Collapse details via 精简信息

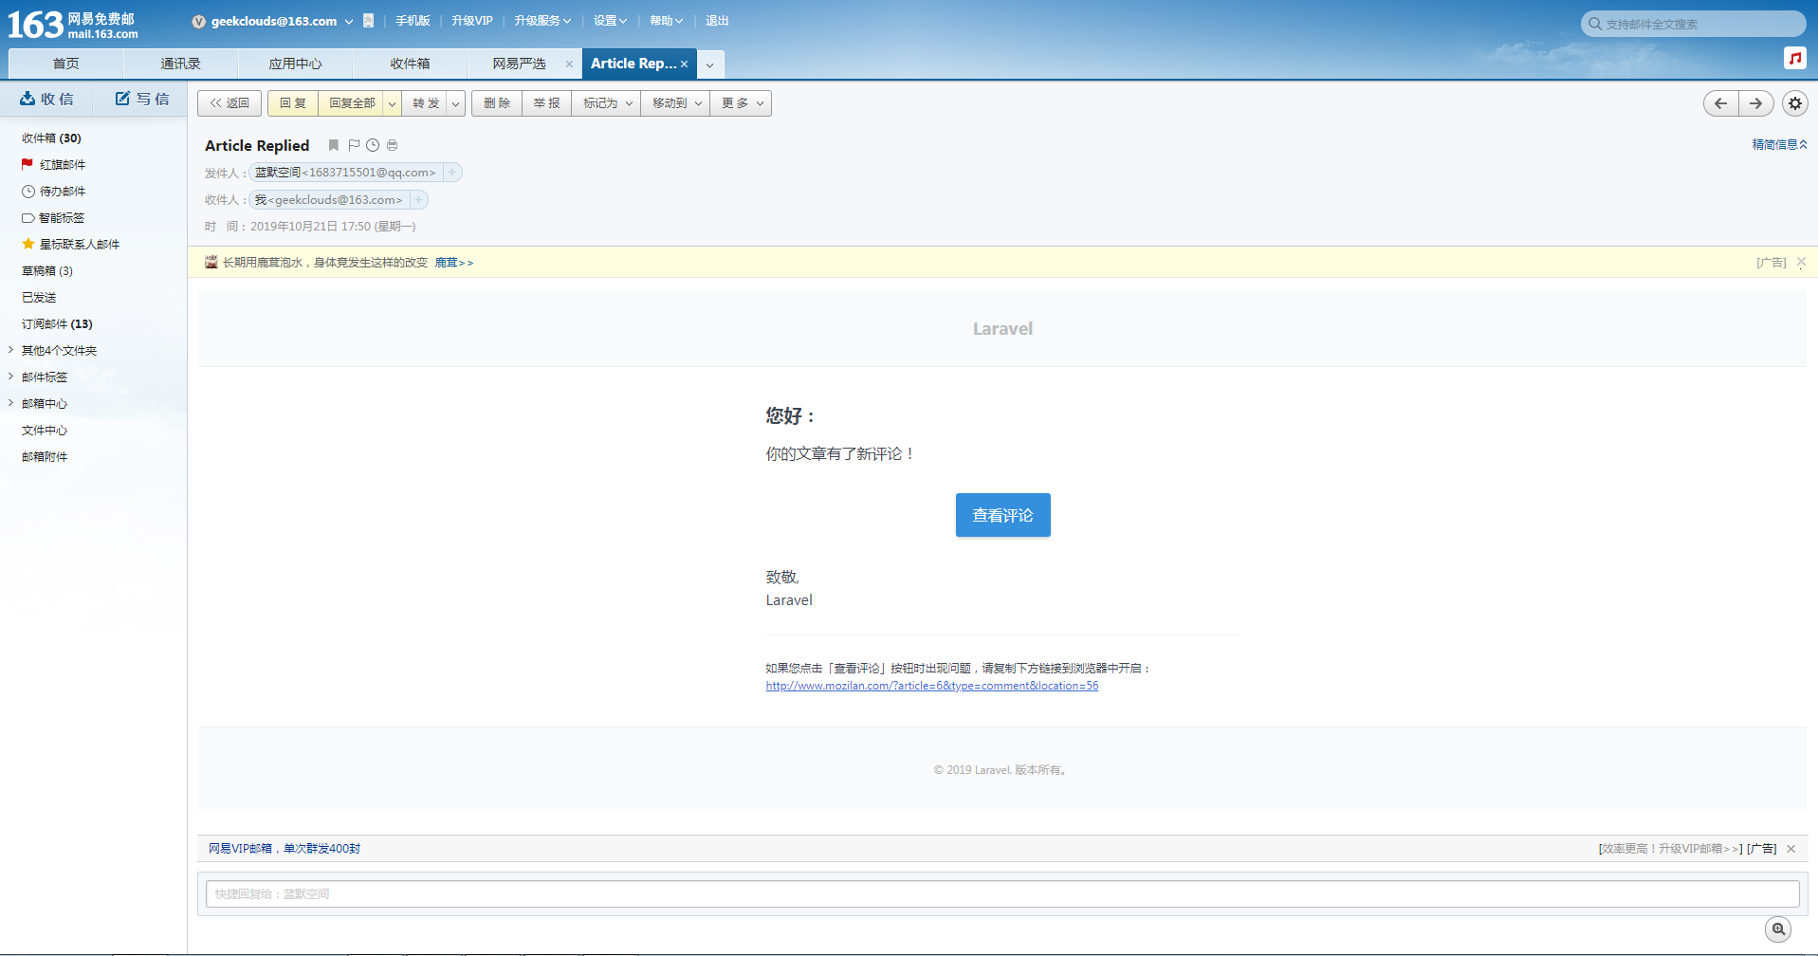(1779, 145)
